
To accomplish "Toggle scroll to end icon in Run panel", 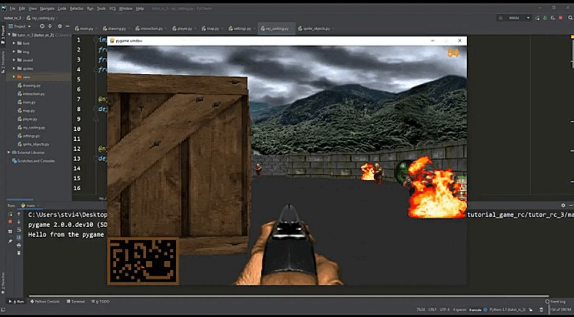I will [x=19, y=238].
